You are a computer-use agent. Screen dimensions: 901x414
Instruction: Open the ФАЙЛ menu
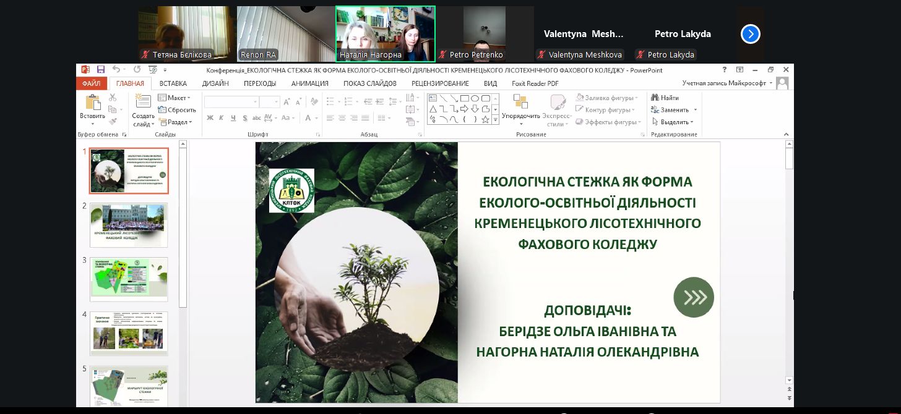pos(91,83)
